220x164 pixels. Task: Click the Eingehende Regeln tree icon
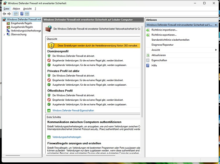tap(8, 23)
